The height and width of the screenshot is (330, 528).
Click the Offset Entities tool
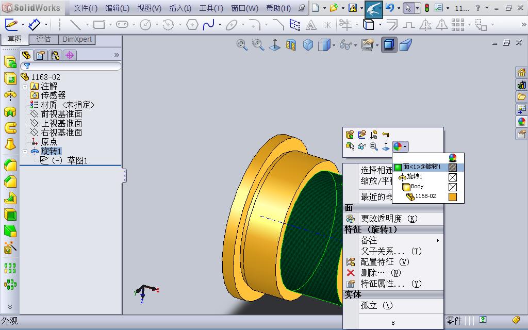[x=392, y=25]
